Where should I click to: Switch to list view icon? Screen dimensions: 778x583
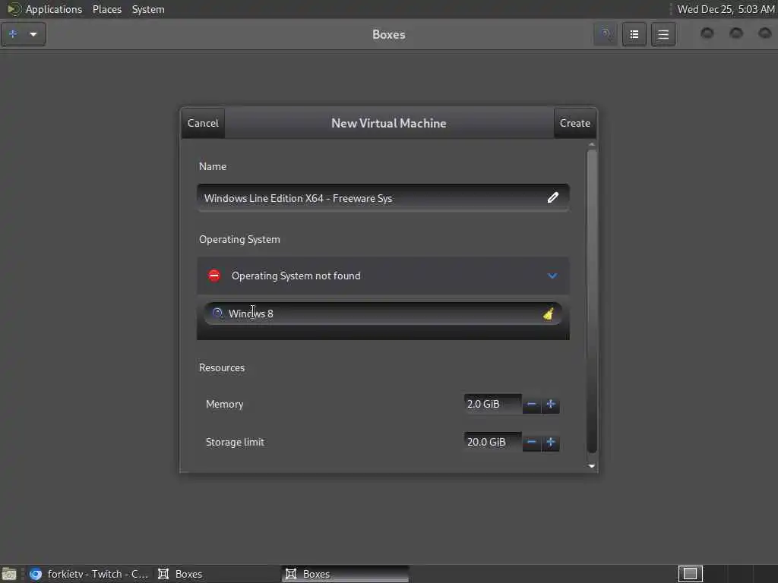click(x=634, y=34)
